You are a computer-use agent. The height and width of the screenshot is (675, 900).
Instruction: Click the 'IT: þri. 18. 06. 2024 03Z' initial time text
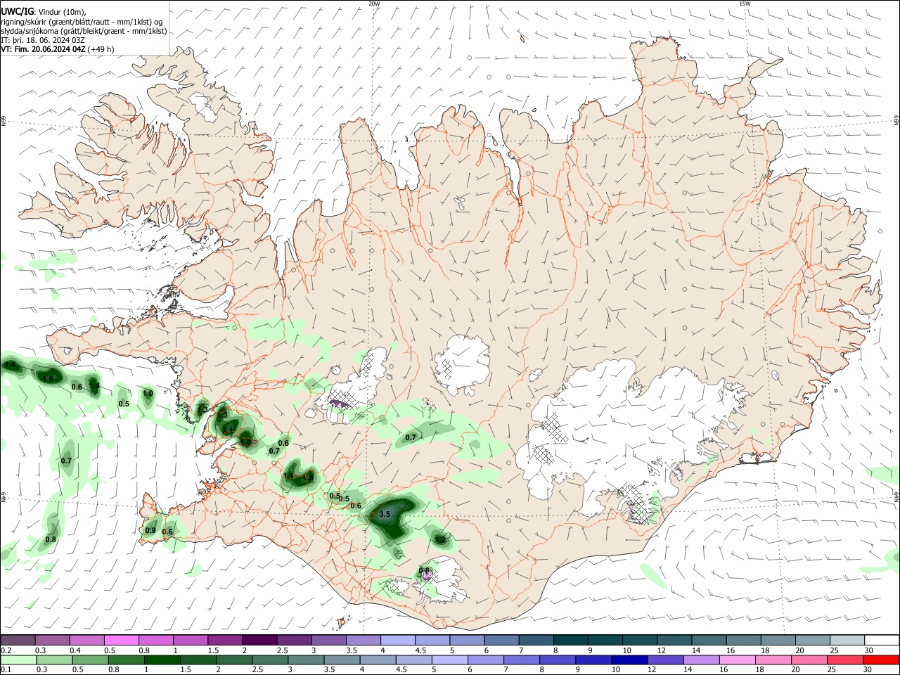coord(41,40)
